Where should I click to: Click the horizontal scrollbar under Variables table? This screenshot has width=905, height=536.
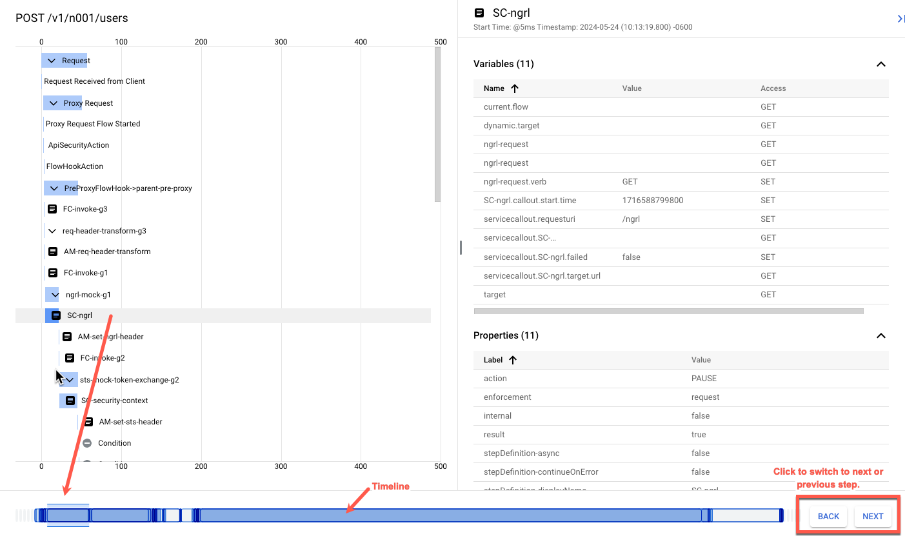point(668,311)
